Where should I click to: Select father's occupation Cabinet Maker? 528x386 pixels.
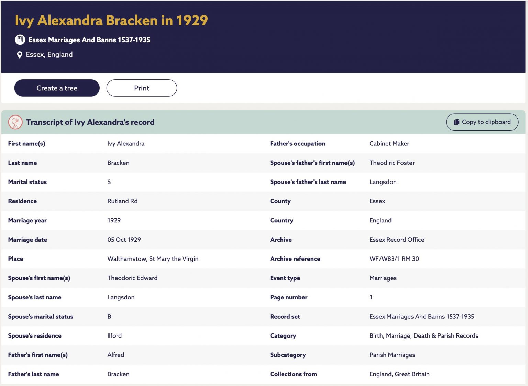pyautogui.click(x=389, y=144)
